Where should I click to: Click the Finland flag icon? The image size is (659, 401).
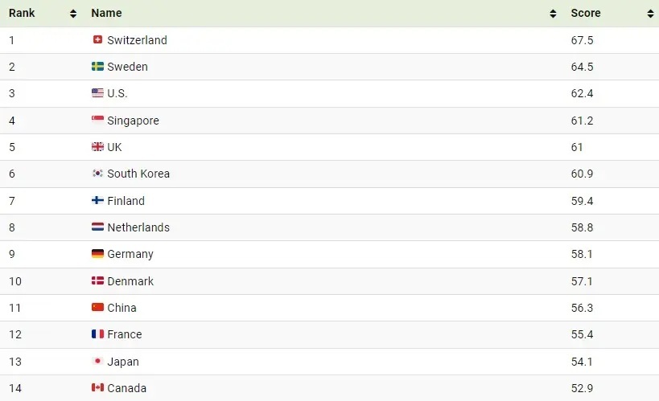[x=97, y=200]
